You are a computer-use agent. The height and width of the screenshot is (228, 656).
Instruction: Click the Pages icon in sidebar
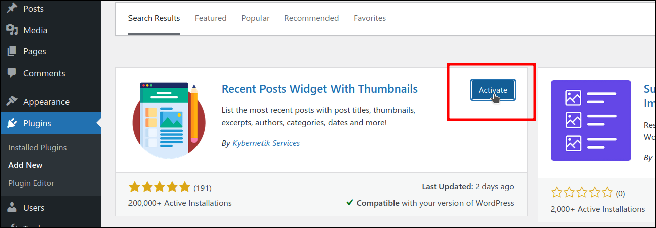click(12, 51)
